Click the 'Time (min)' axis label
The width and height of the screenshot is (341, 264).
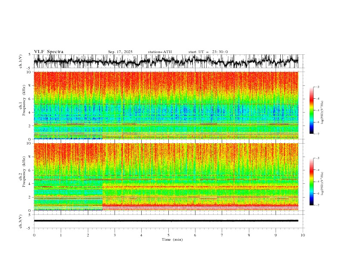point(172,239)
